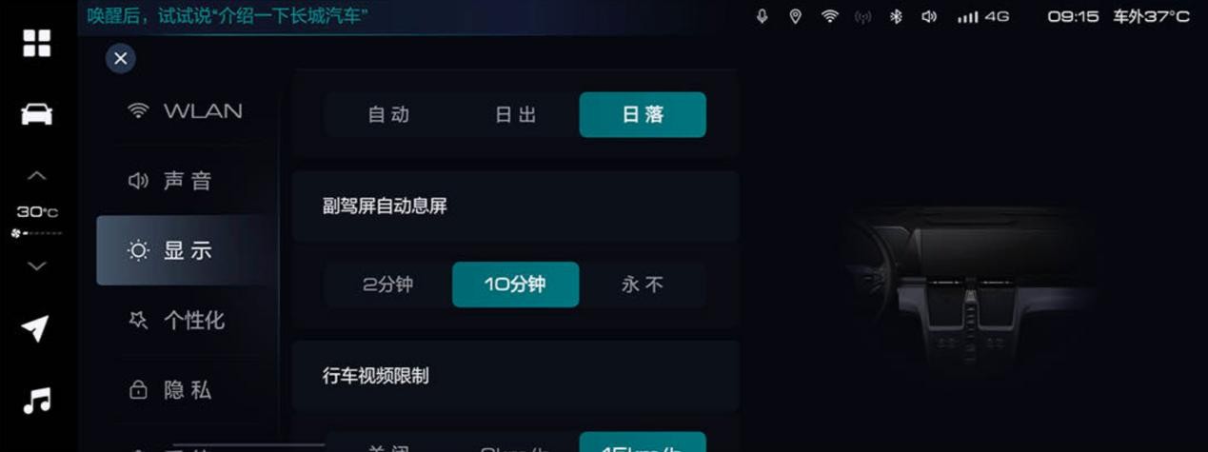Select 日出 display mode
Viewport: 1208px width, 452px height.
click(516, 114)
